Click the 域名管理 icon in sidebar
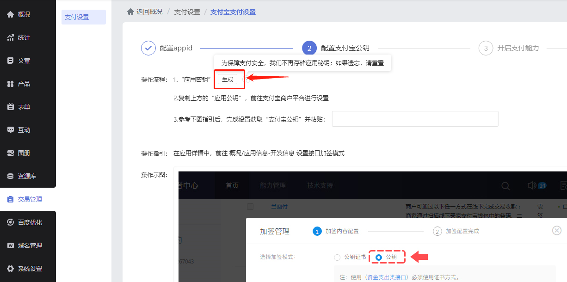This screenshot has width=567, height=282. [11, 245]
